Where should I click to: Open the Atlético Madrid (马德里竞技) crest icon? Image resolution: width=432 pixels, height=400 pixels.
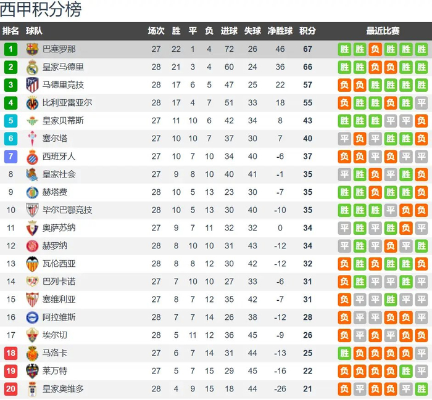pos(32,85)
